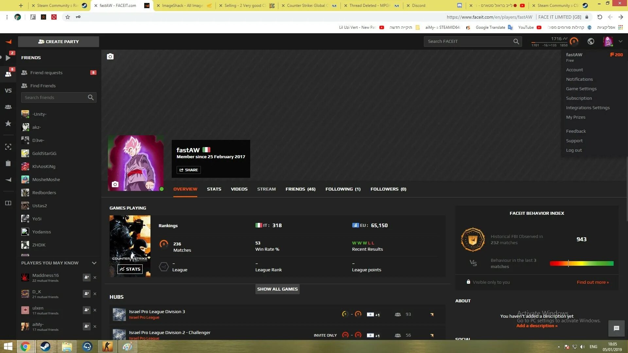628x353 pixels.
Task: Open the friends icon in left sidebar
Action: (8, 74)
